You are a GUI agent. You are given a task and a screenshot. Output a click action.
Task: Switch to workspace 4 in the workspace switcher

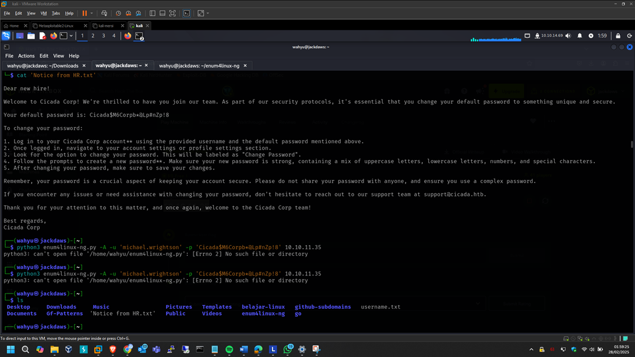click(114, 36)
